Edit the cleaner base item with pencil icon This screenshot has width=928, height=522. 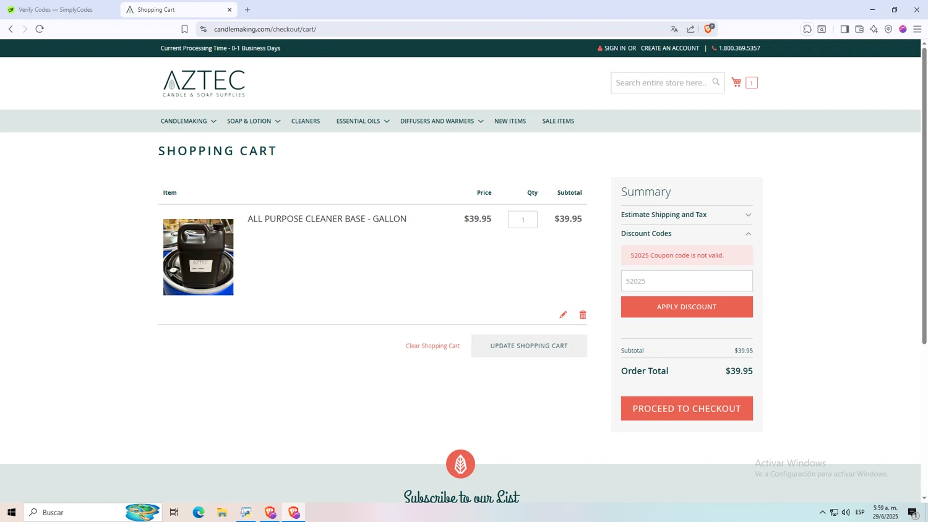click(563, 315)
